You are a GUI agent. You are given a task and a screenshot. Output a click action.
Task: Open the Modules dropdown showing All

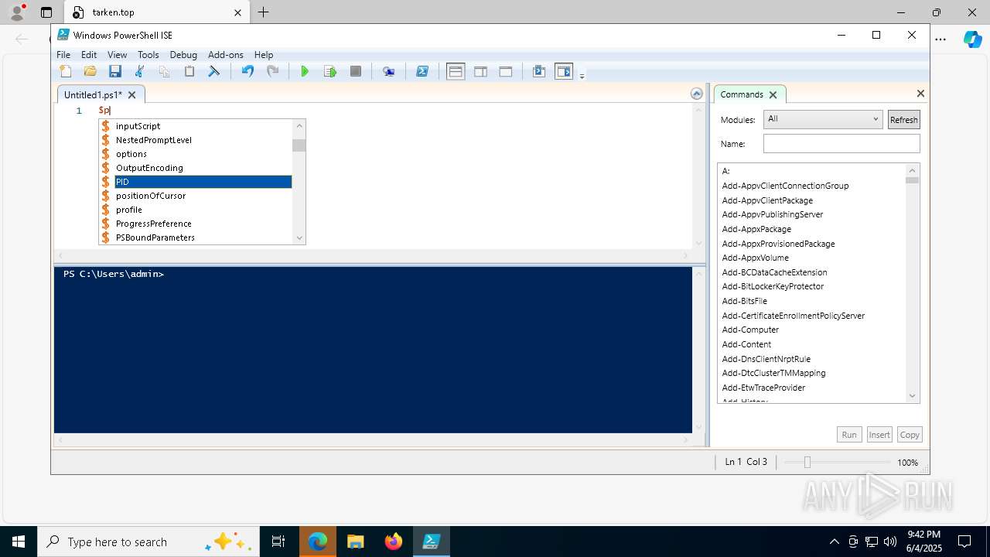[823, 119]
